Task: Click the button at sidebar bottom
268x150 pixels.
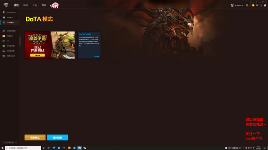Action: [10, 142]
